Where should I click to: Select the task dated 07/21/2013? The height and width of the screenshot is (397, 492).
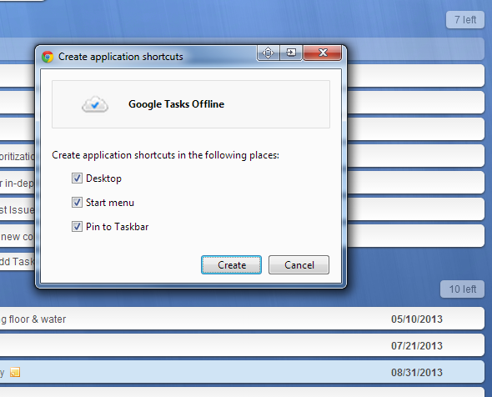[x=242, y=345]
